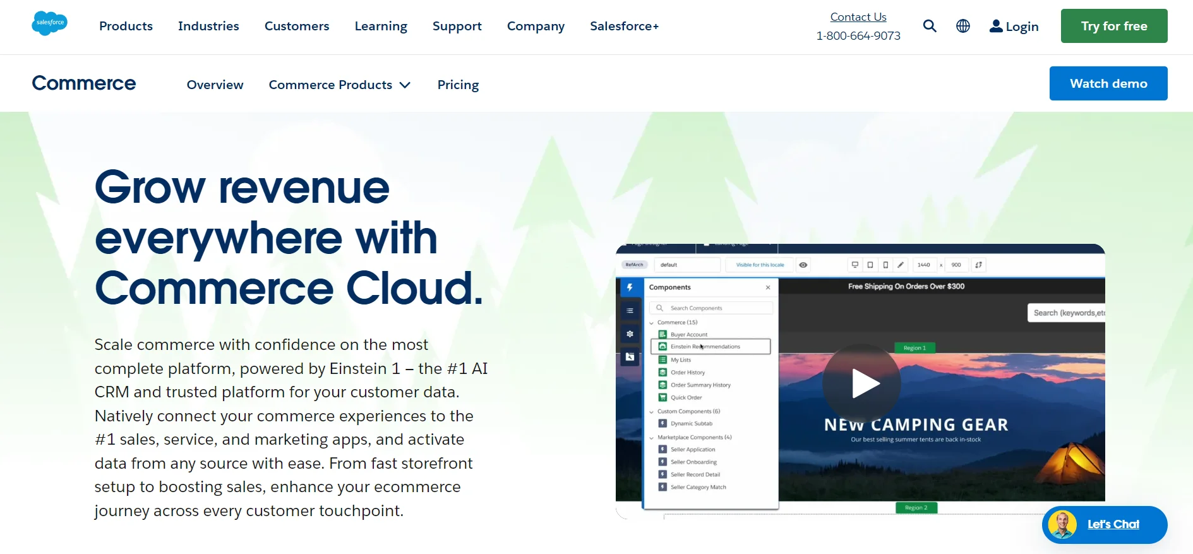The width and height of the screenshot is (1193, 554).
Task: Open the Pricing tab
Action: 458,85
